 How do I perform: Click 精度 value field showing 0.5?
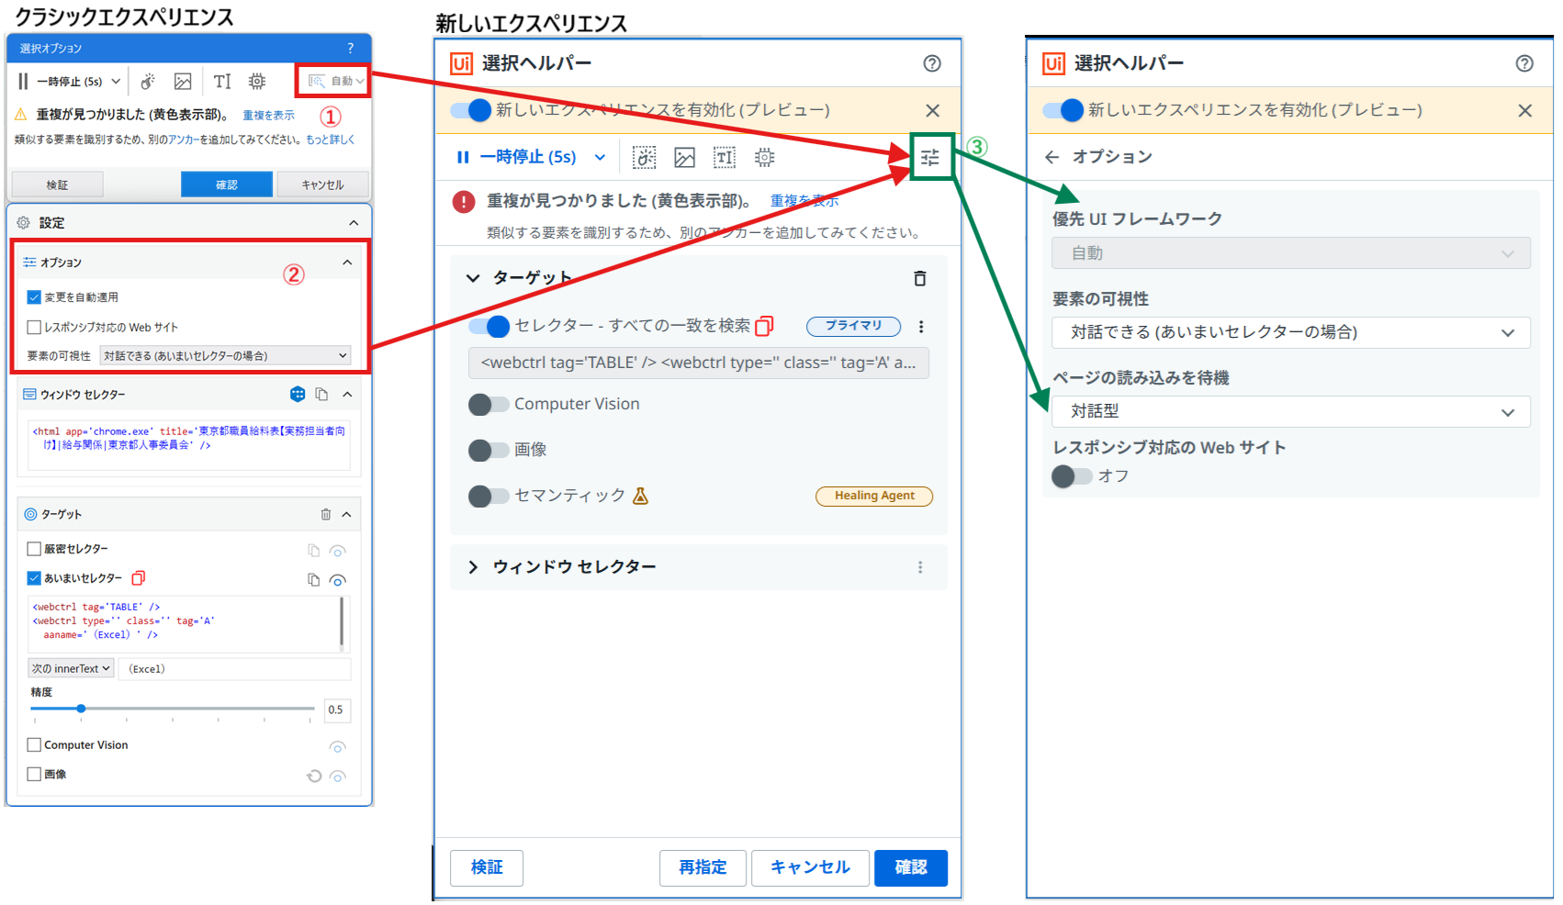tap(337, 709)
